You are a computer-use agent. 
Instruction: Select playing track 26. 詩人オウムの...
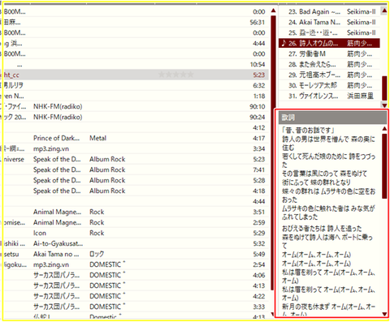[x=329, y=43]
